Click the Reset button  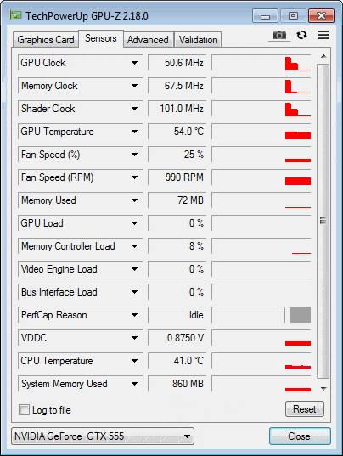point(304,409)
